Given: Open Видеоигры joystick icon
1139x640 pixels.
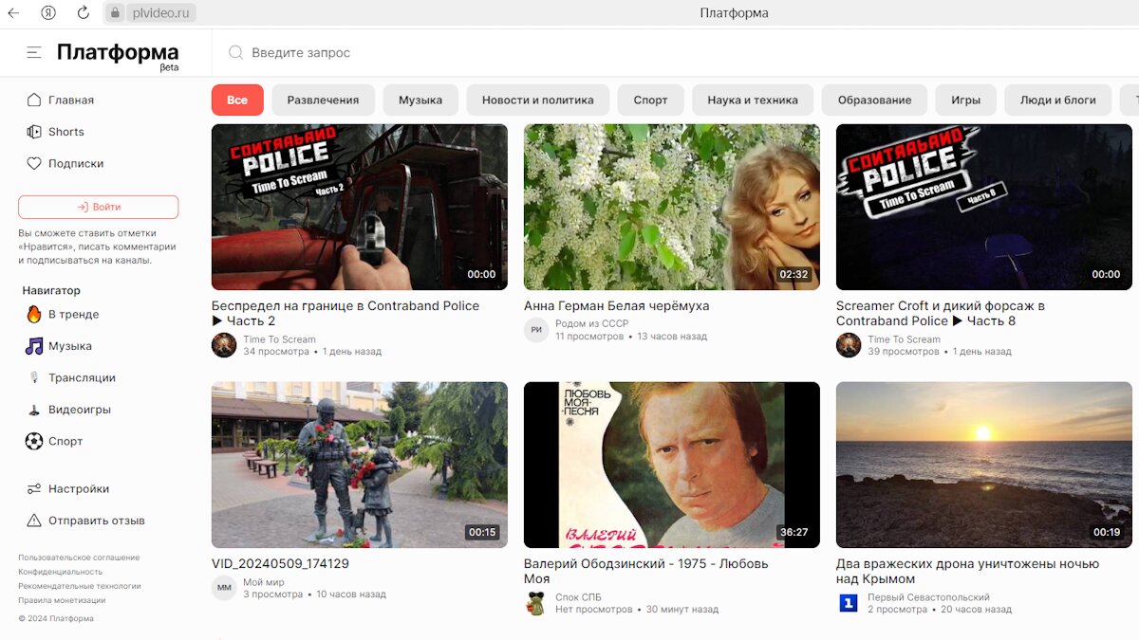Looking at the screenshot, I should click(34, 410).
